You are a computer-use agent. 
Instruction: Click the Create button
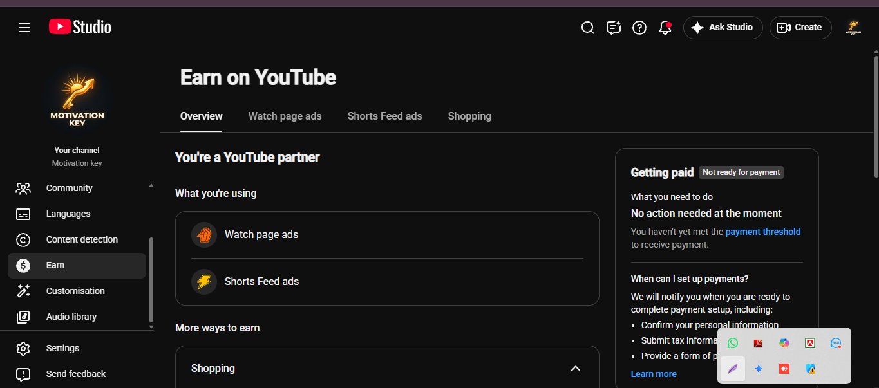tap(800, 28)
